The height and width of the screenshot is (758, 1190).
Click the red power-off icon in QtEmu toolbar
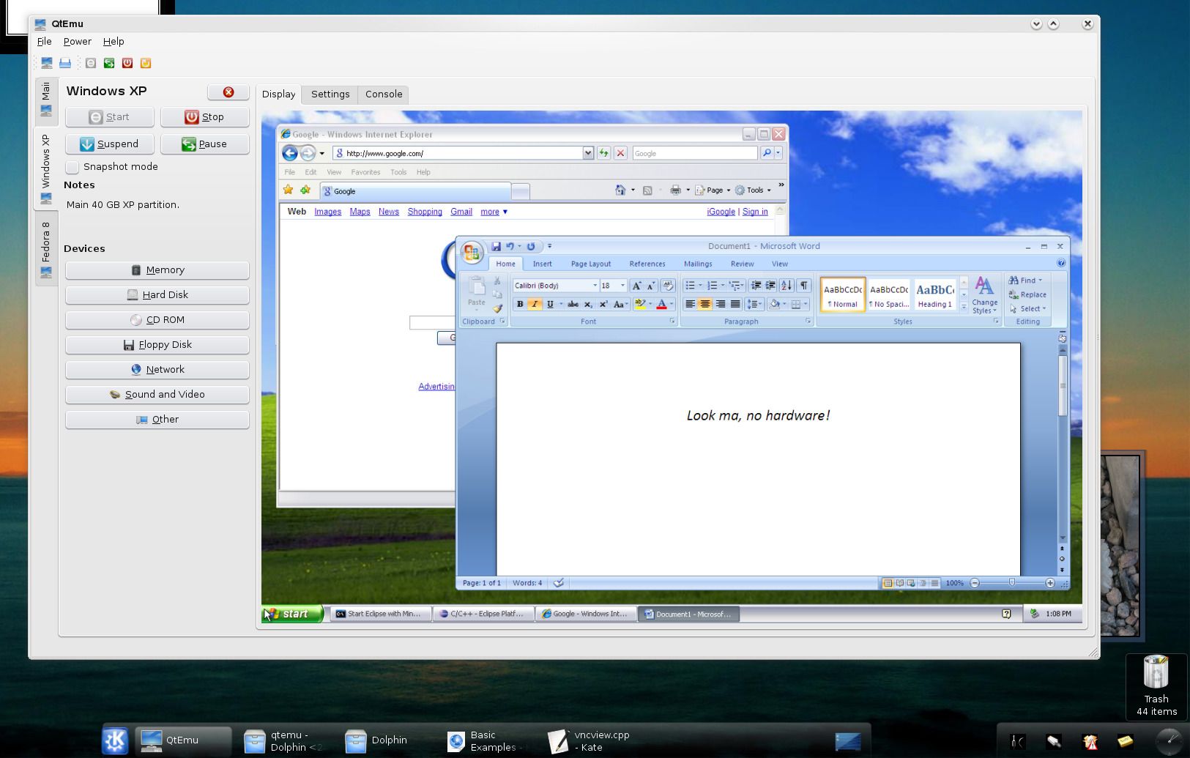(x=127, y=63)
